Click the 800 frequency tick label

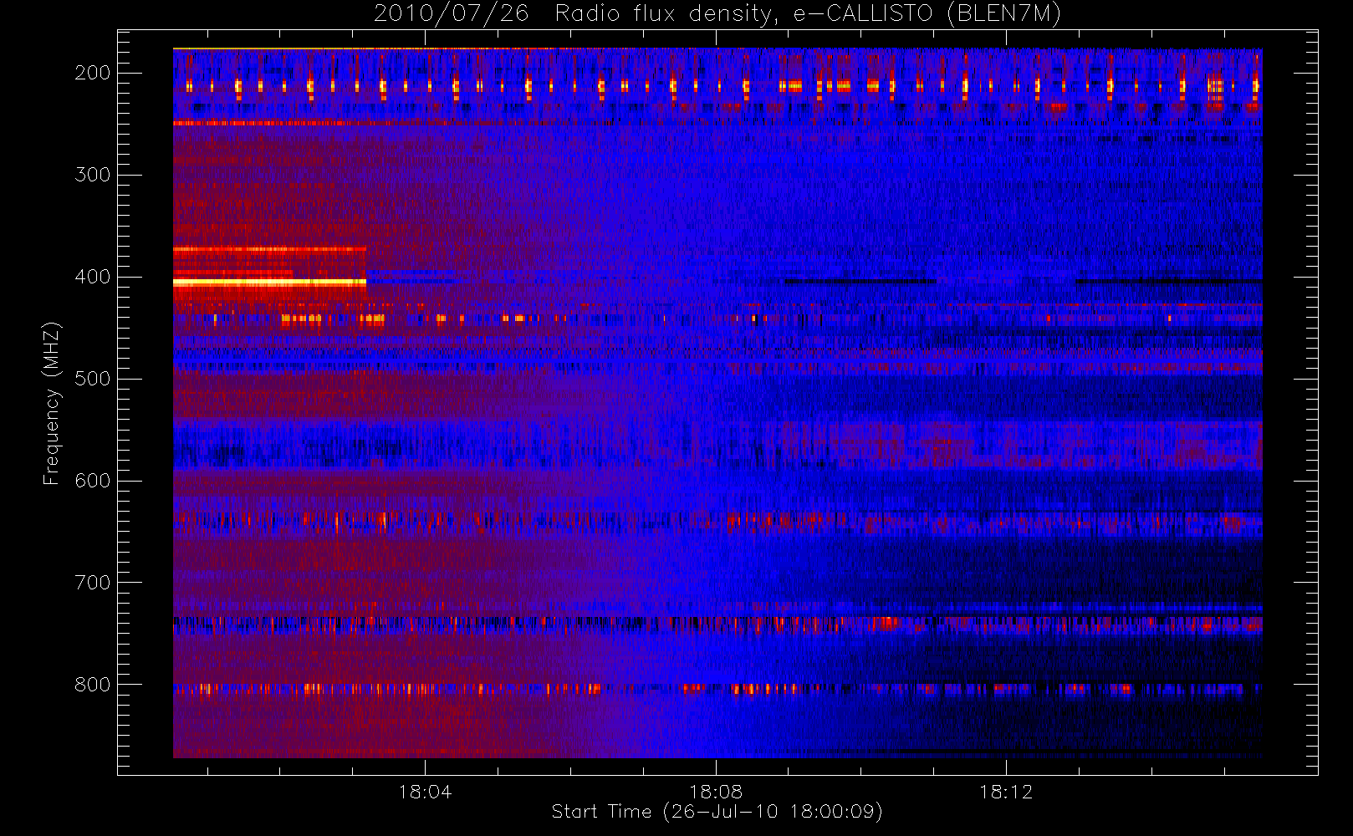(x=93, y=685)
